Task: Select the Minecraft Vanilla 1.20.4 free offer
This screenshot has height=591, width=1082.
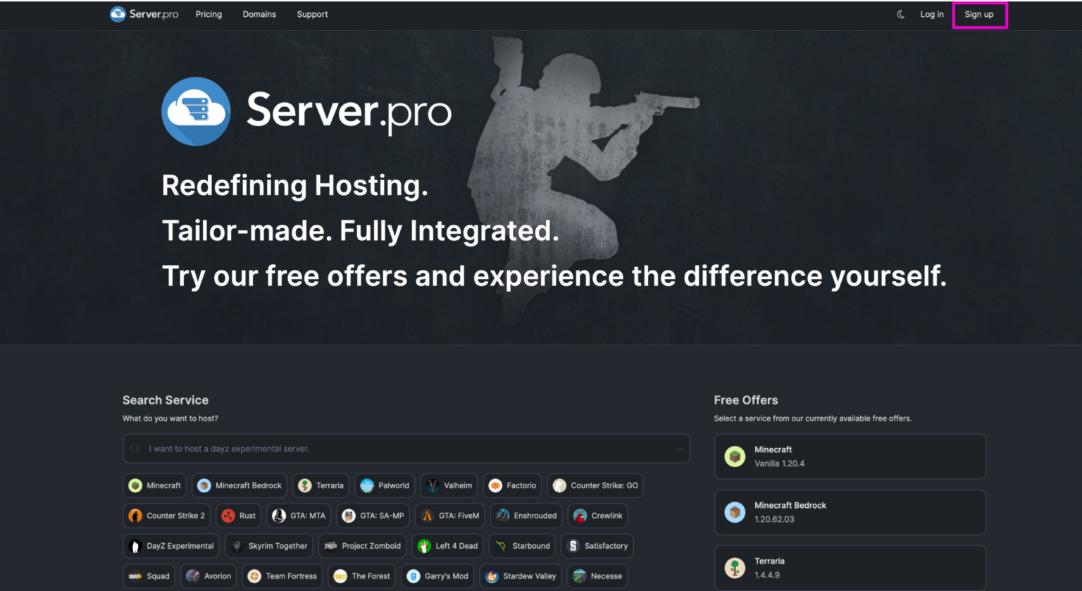Action: coord(850,456)
